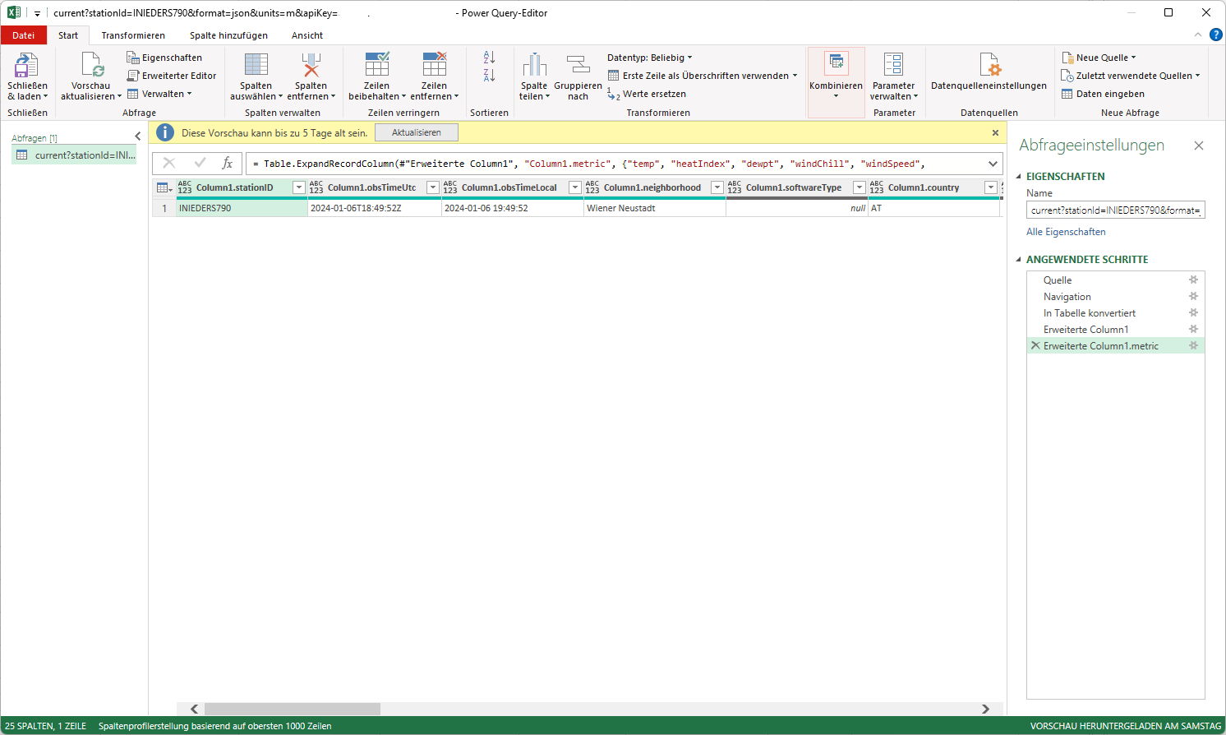The image size is (1226, 735).
Task: Click the Gruppieren nach icon
Action: pos(578,65)
